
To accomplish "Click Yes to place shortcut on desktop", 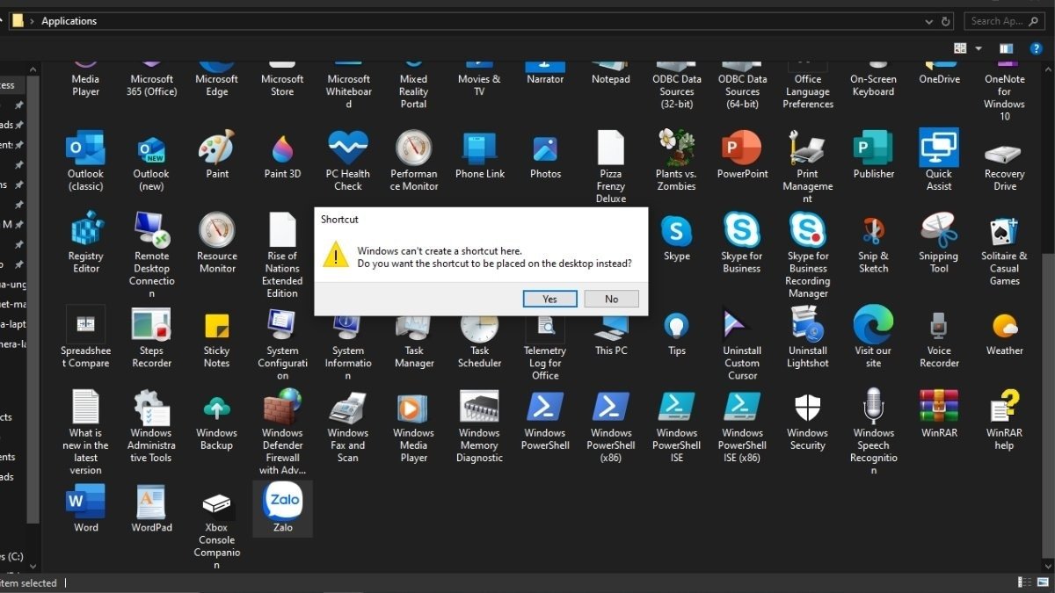I will pyautogui.click(x=549, y=299).
